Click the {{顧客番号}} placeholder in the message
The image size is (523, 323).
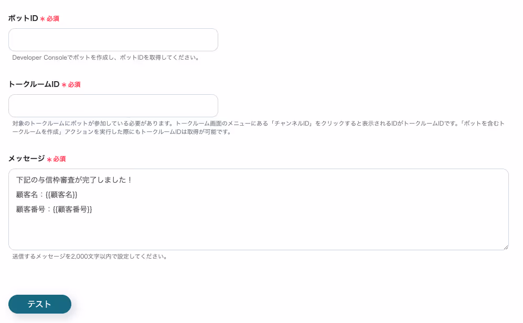pos(72,209)
